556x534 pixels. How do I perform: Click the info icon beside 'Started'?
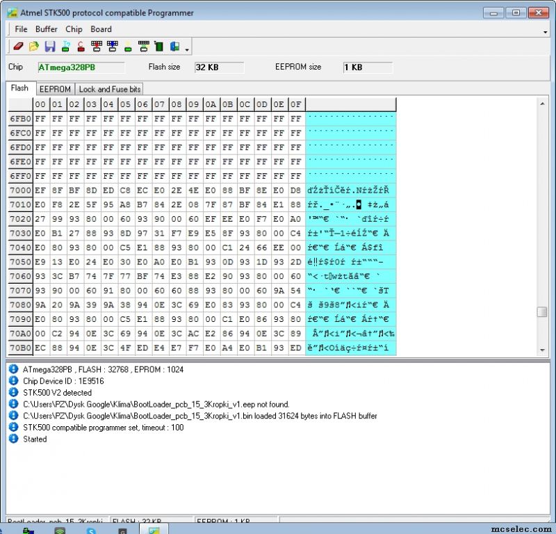point(13,439)
